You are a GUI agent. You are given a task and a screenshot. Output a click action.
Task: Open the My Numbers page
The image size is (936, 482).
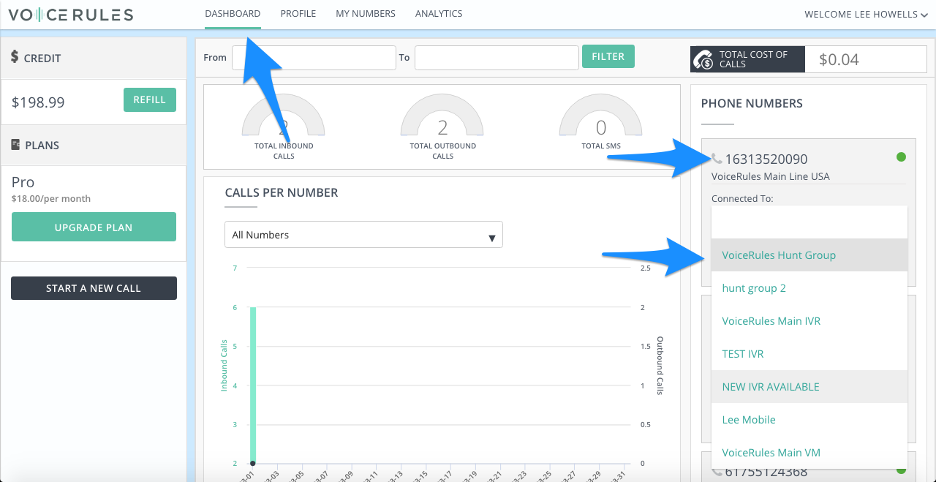tap(365, 13)
